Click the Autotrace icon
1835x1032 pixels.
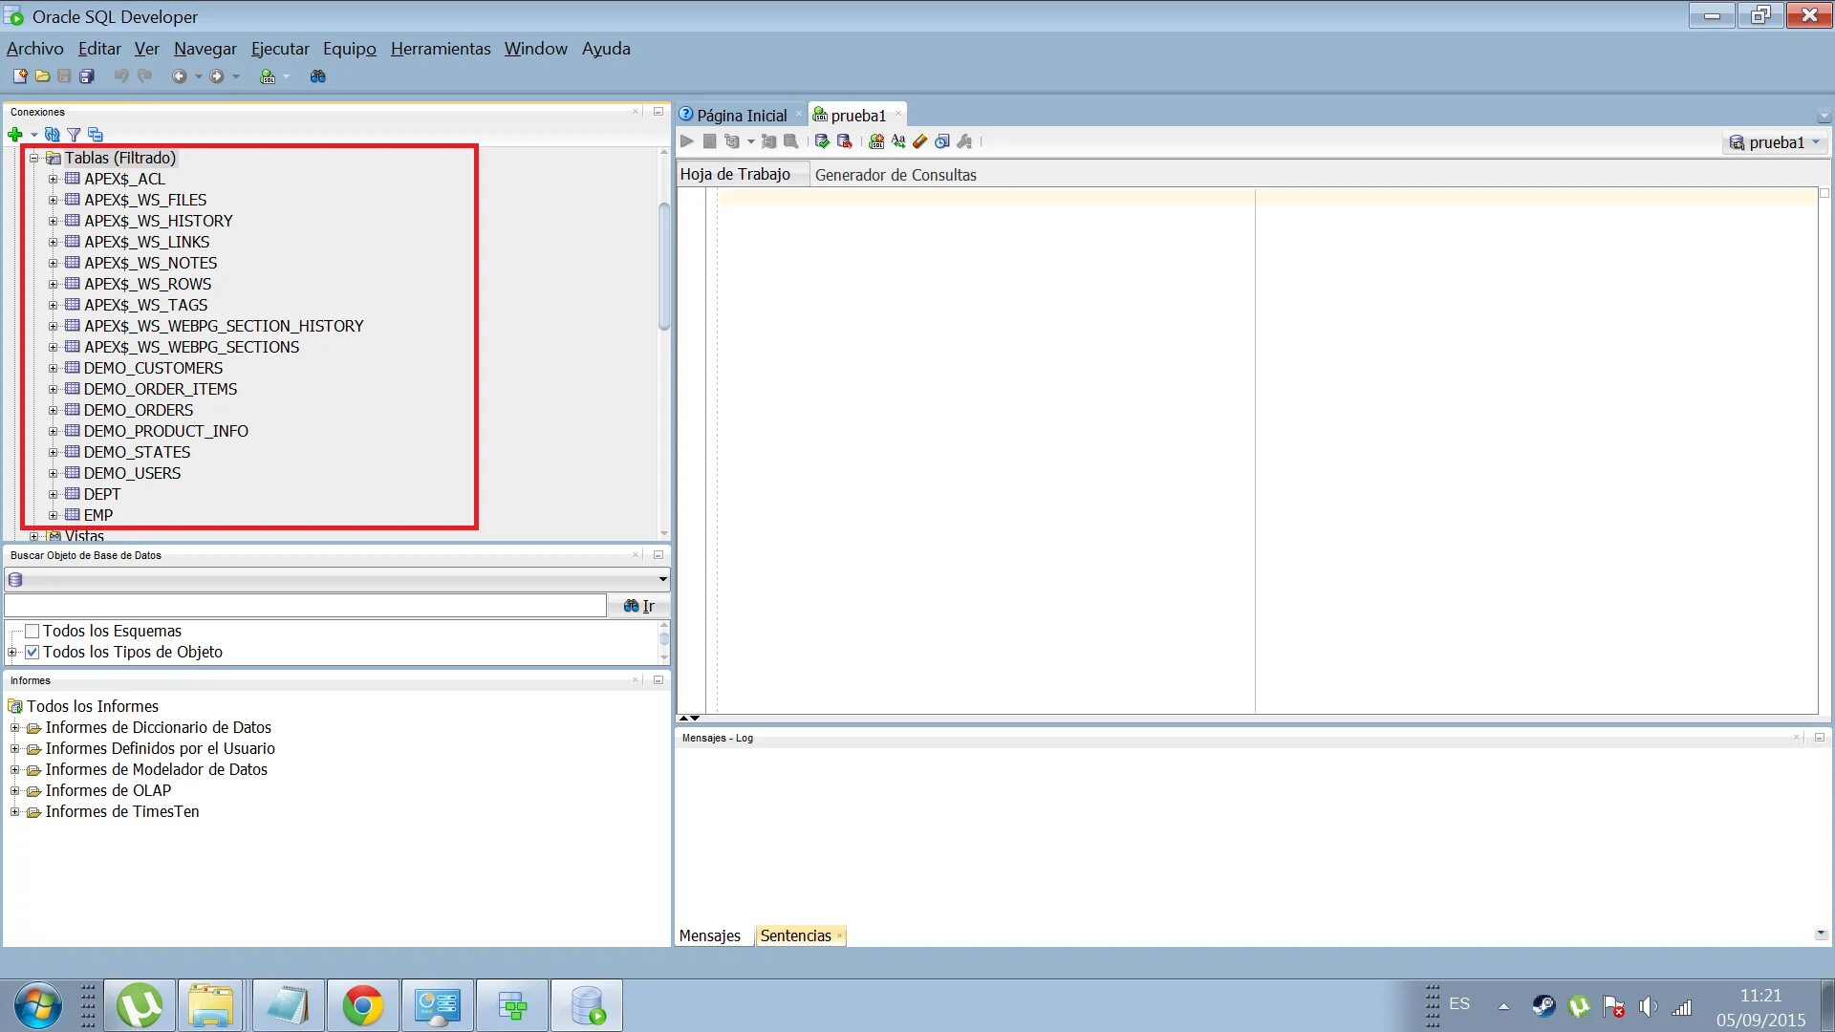pyautogui.click(x=768, y=141)
